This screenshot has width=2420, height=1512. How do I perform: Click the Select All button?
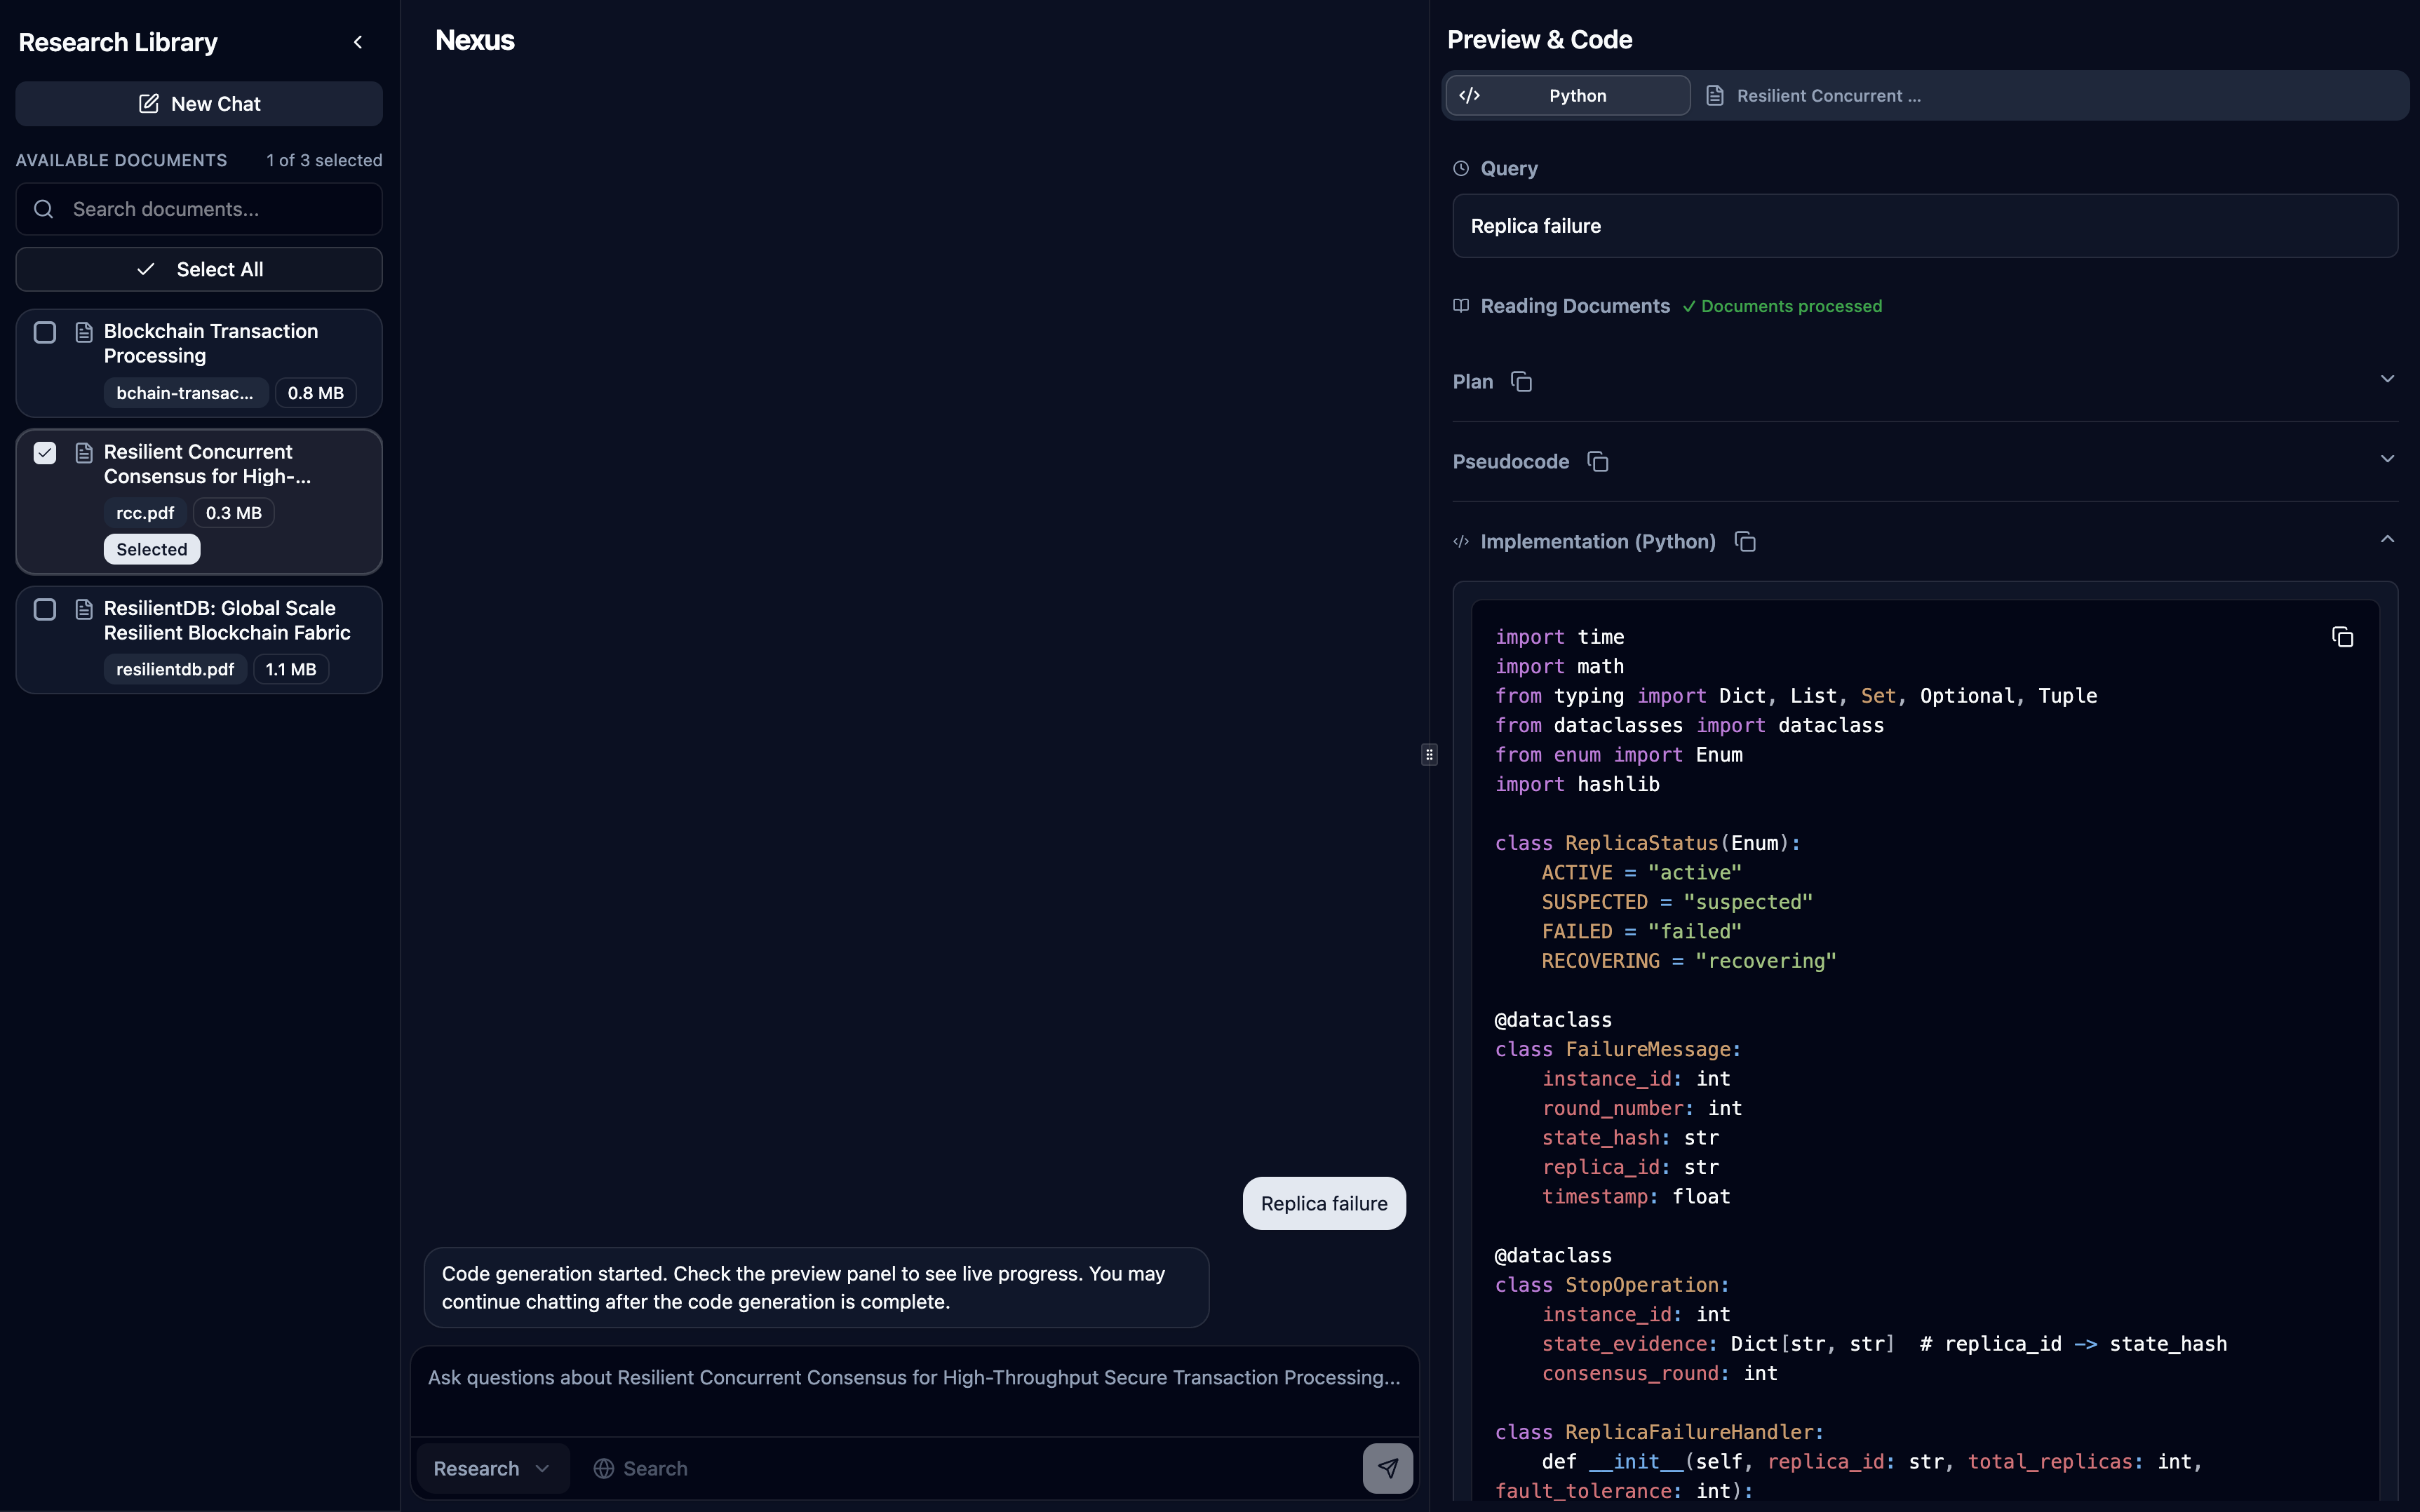(x=198, y=269)
